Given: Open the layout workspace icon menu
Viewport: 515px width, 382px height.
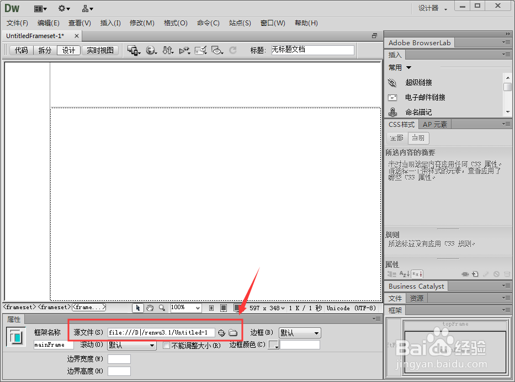Looking at the screenshot, I should click(40, 9).
